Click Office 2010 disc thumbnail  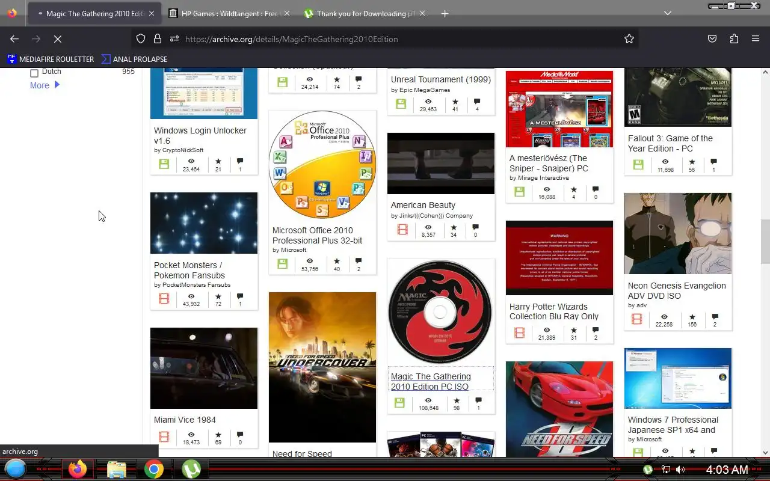(x=322, y=165)
